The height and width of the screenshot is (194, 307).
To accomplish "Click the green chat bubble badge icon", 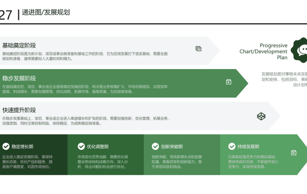I will pos(299,50).
